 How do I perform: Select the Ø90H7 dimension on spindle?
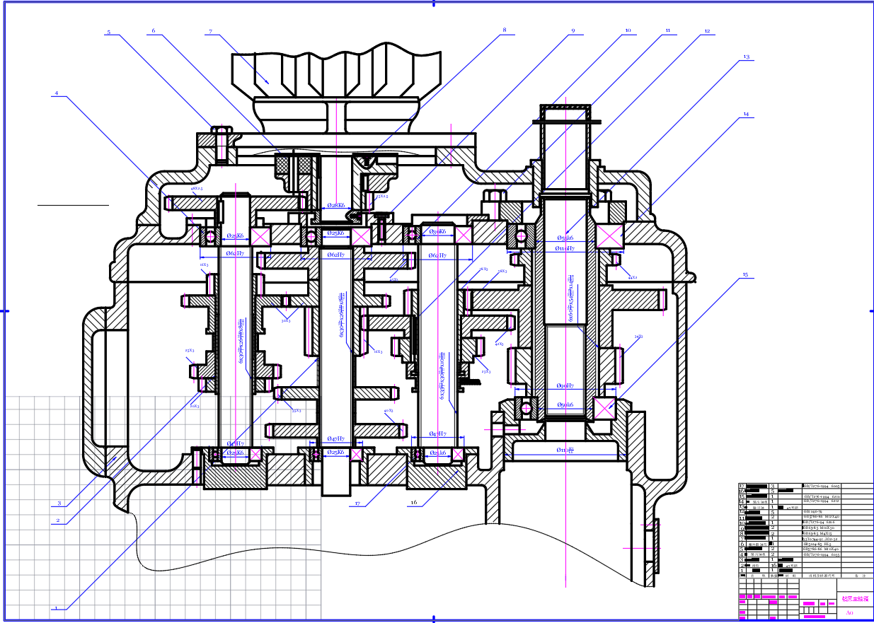pos(565,386)
